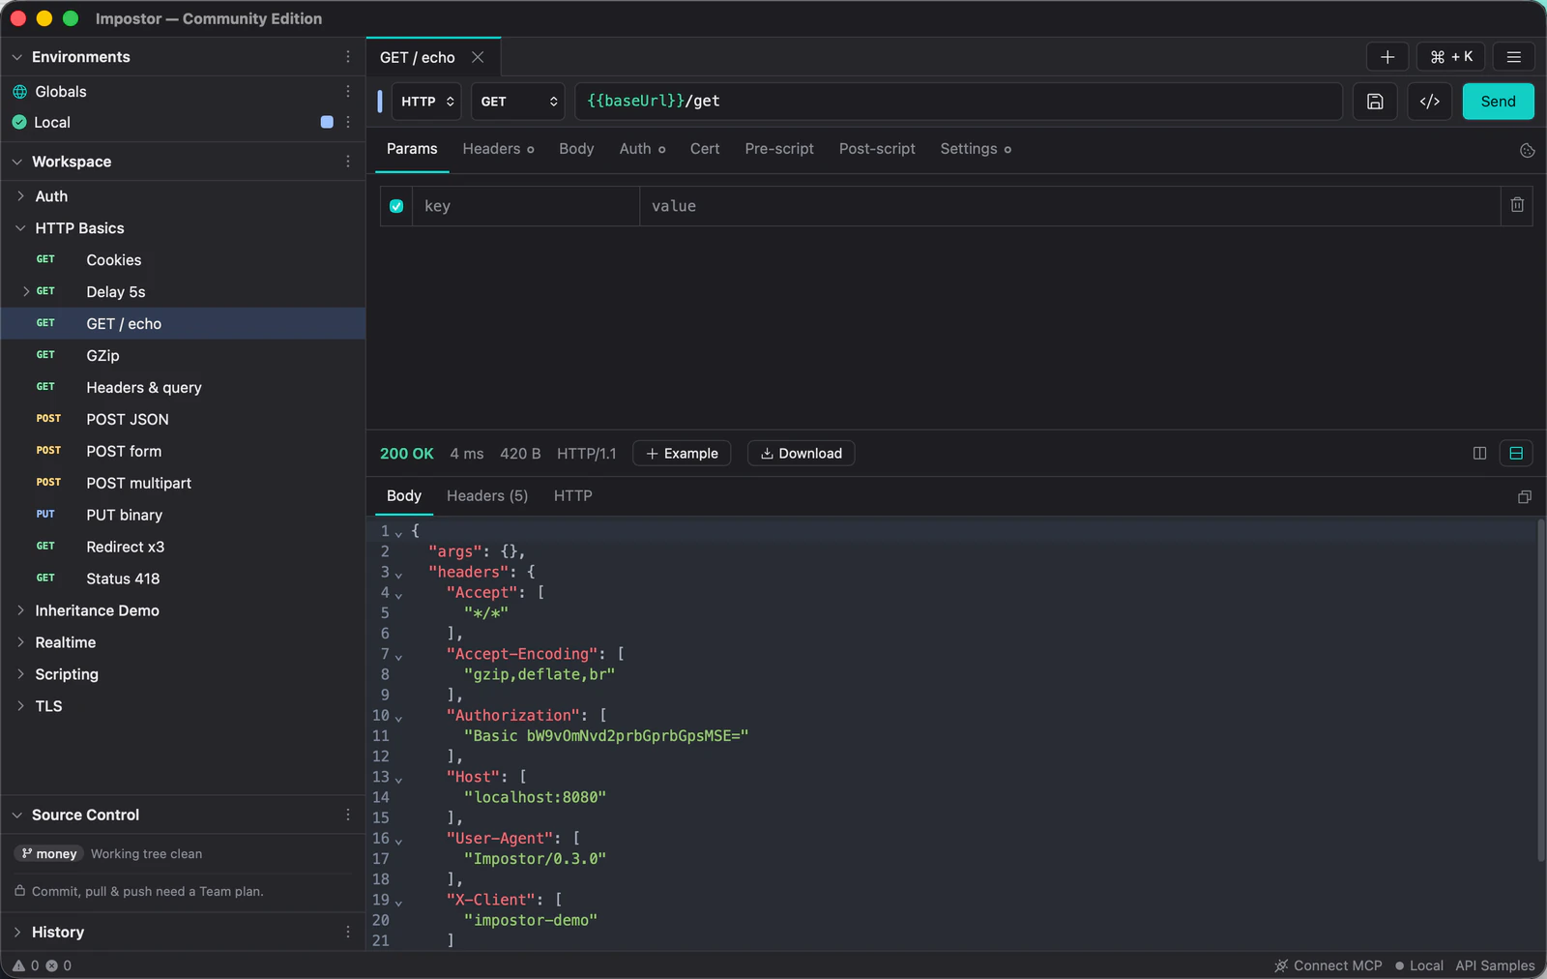Screen dimensions: 1547x979
Task: Generate code snippet with the </> icon
Action: pyautogui.click(x=1430, y=102)
